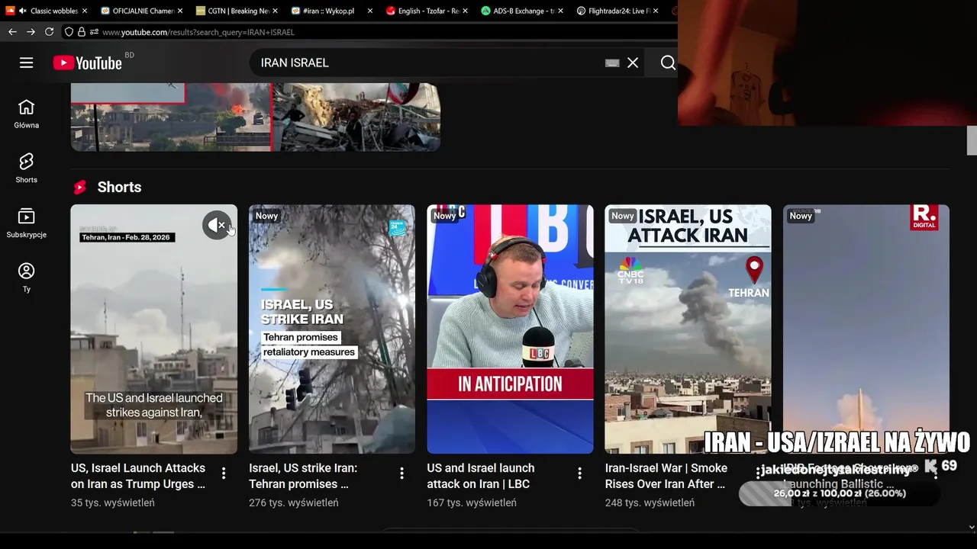Open short US and Israel launch attack LBC
Viewport: 977px width, 549px height.
click(481, 476)
